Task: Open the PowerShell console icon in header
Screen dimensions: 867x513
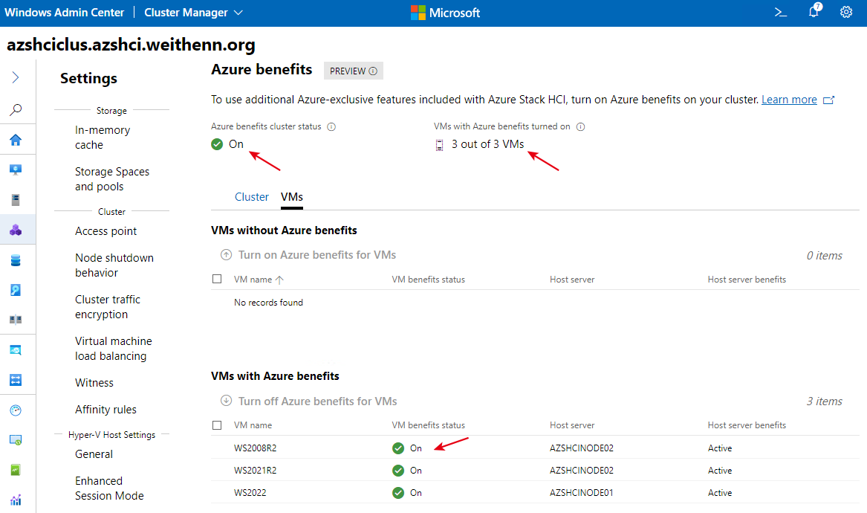Action: pyautogui.click(x=781, y=12)
